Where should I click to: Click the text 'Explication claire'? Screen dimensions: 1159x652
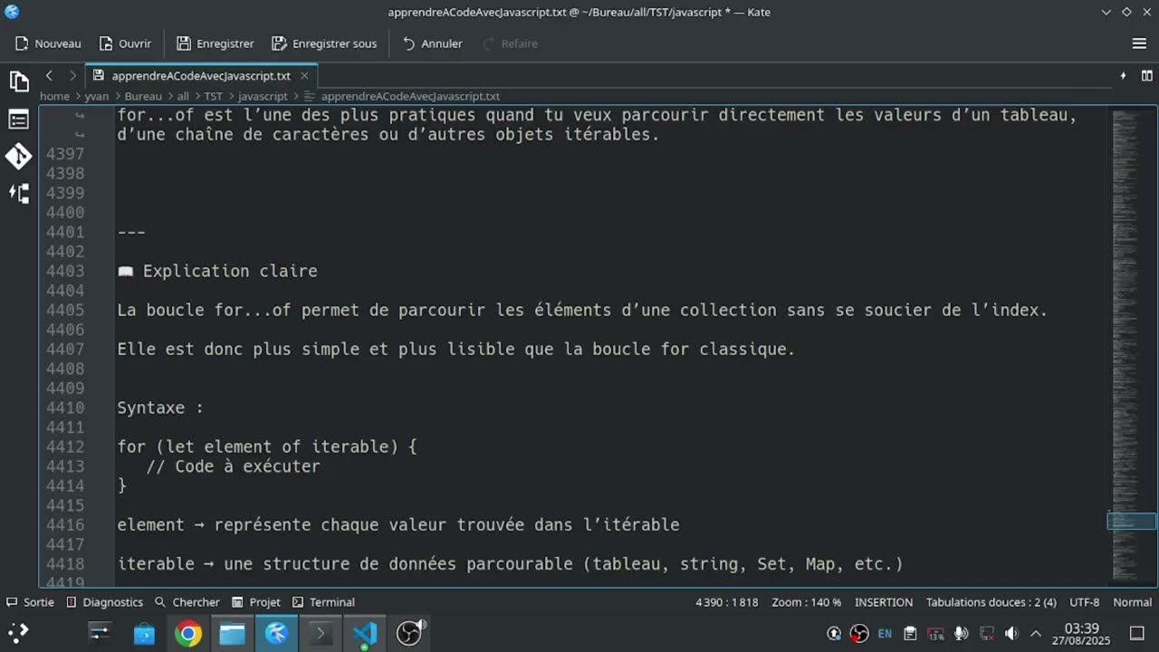point(230,271)
